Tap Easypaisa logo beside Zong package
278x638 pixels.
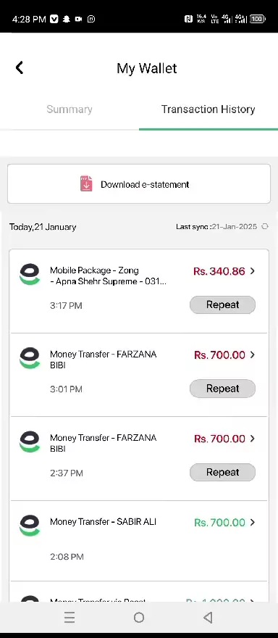(30, 274)
